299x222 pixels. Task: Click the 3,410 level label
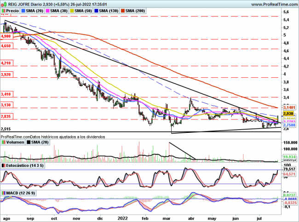coord(6,94)
